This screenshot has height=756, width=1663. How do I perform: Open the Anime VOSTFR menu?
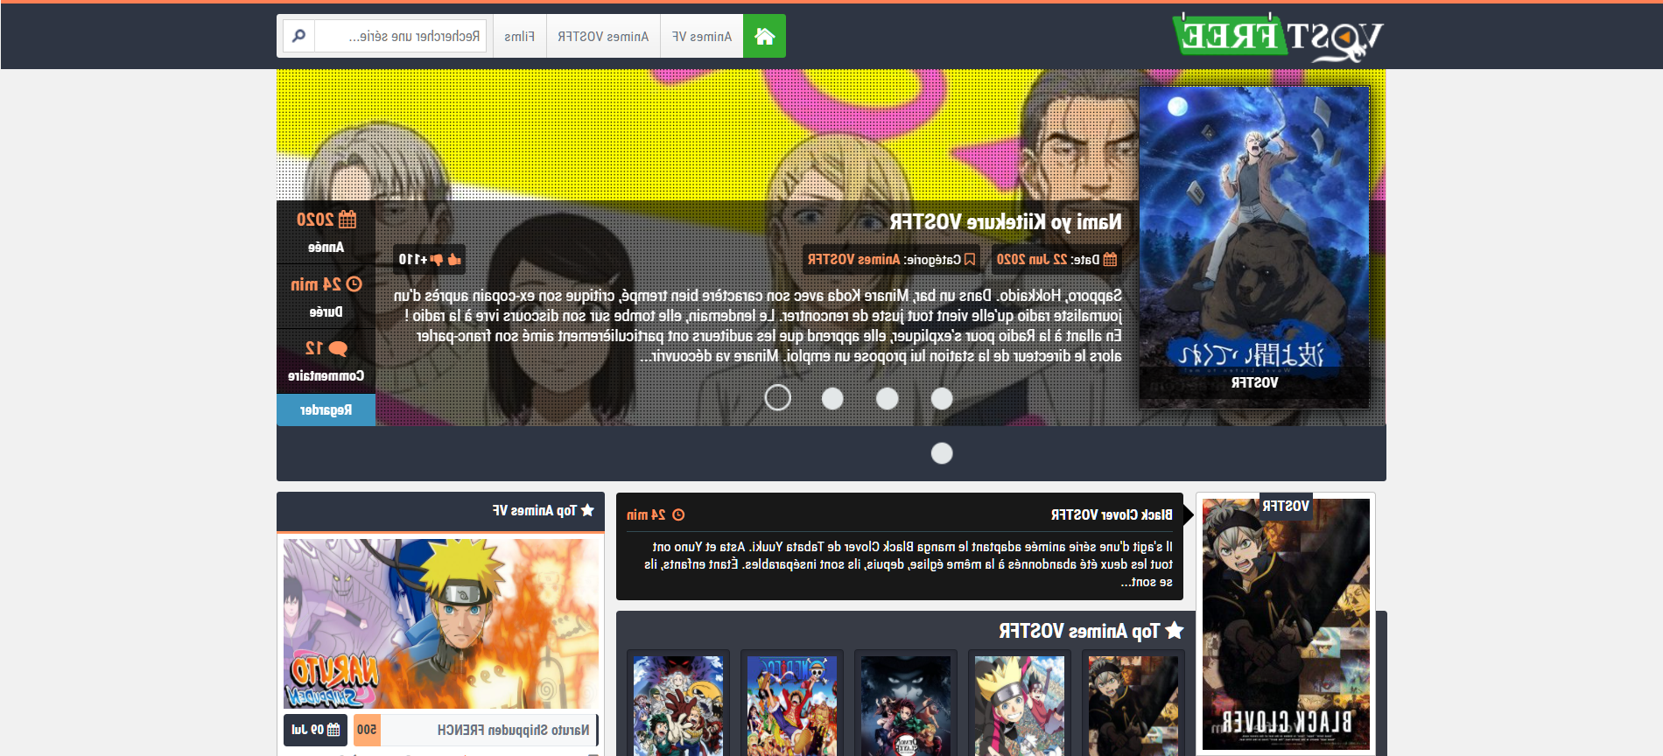(x=603, y=36)
